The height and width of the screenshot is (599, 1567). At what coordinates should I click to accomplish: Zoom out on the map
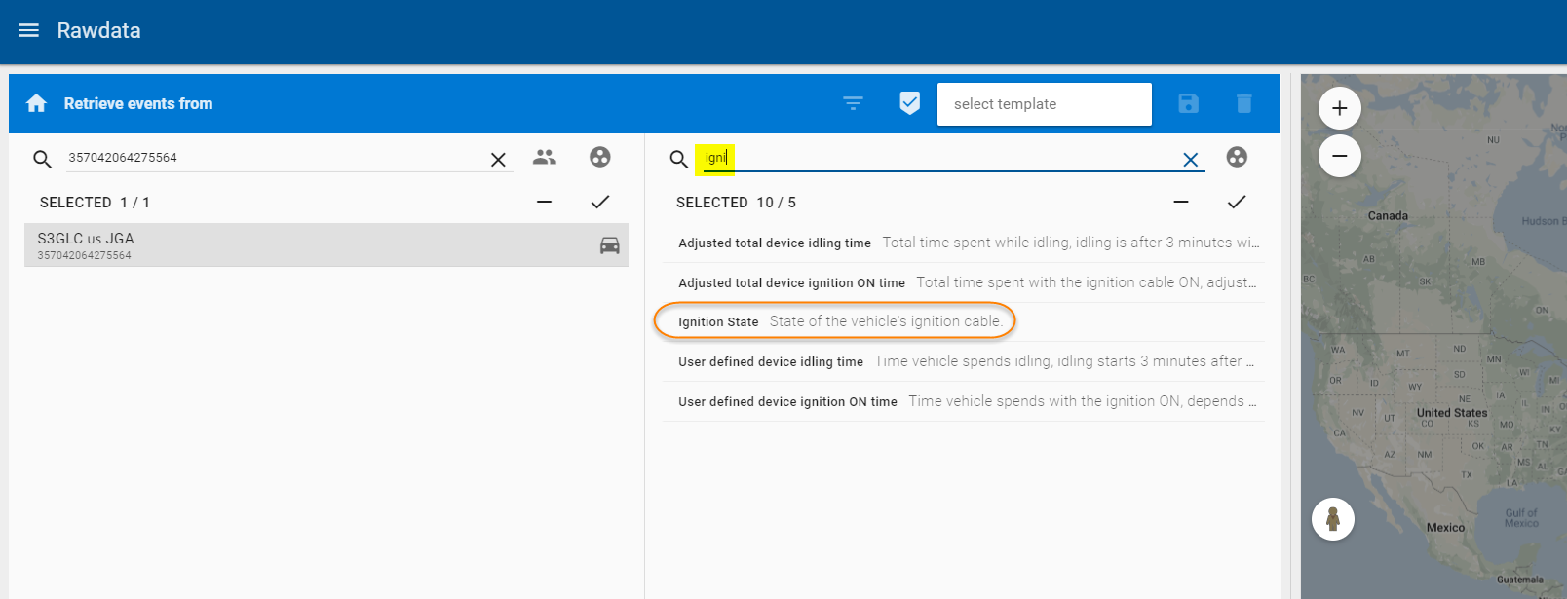pyautogui.click(x=1339, y=156)
